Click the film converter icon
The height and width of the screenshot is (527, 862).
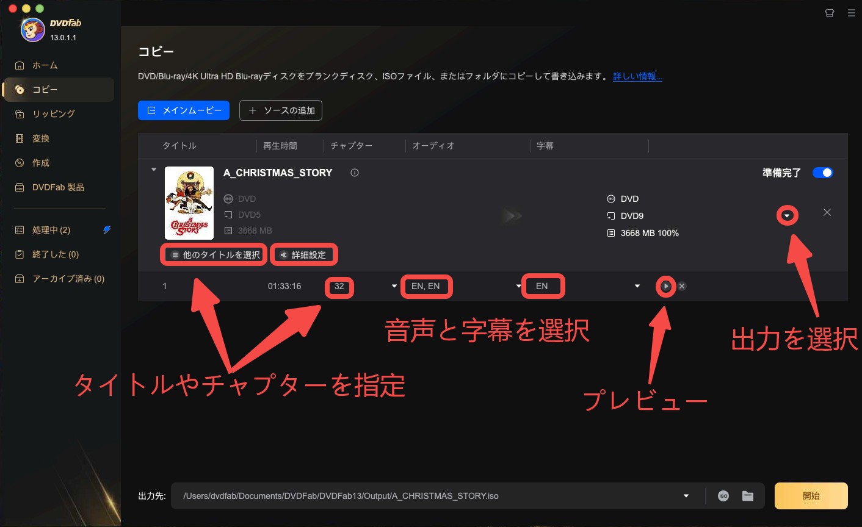tap(20, 138)
